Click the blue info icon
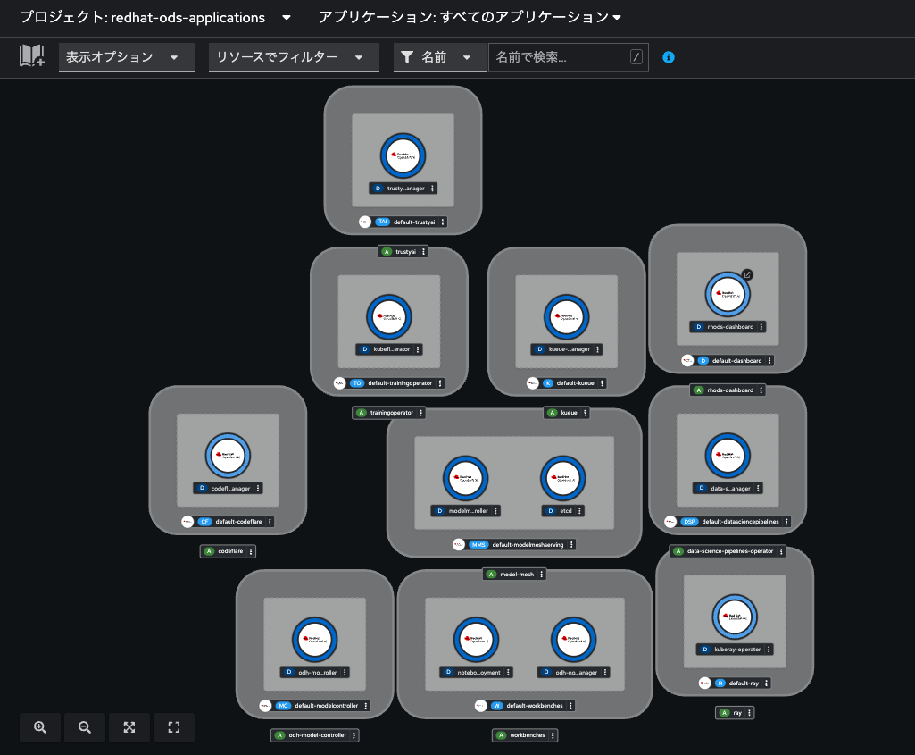 coord(669,57)
